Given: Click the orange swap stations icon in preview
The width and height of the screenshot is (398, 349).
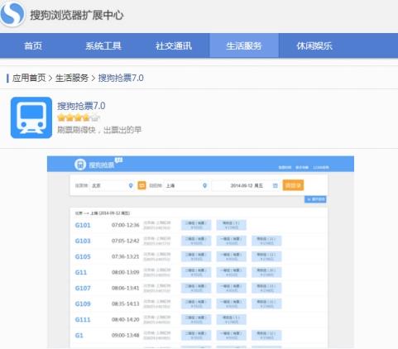Looking at the screenshot, I should [x=141, y=185].
